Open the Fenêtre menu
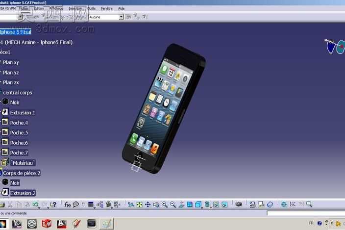This screenshot has height=230, width=345. (107, 8)
